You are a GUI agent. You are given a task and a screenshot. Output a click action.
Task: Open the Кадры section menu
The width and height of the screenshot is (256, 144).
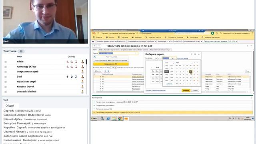110,37
